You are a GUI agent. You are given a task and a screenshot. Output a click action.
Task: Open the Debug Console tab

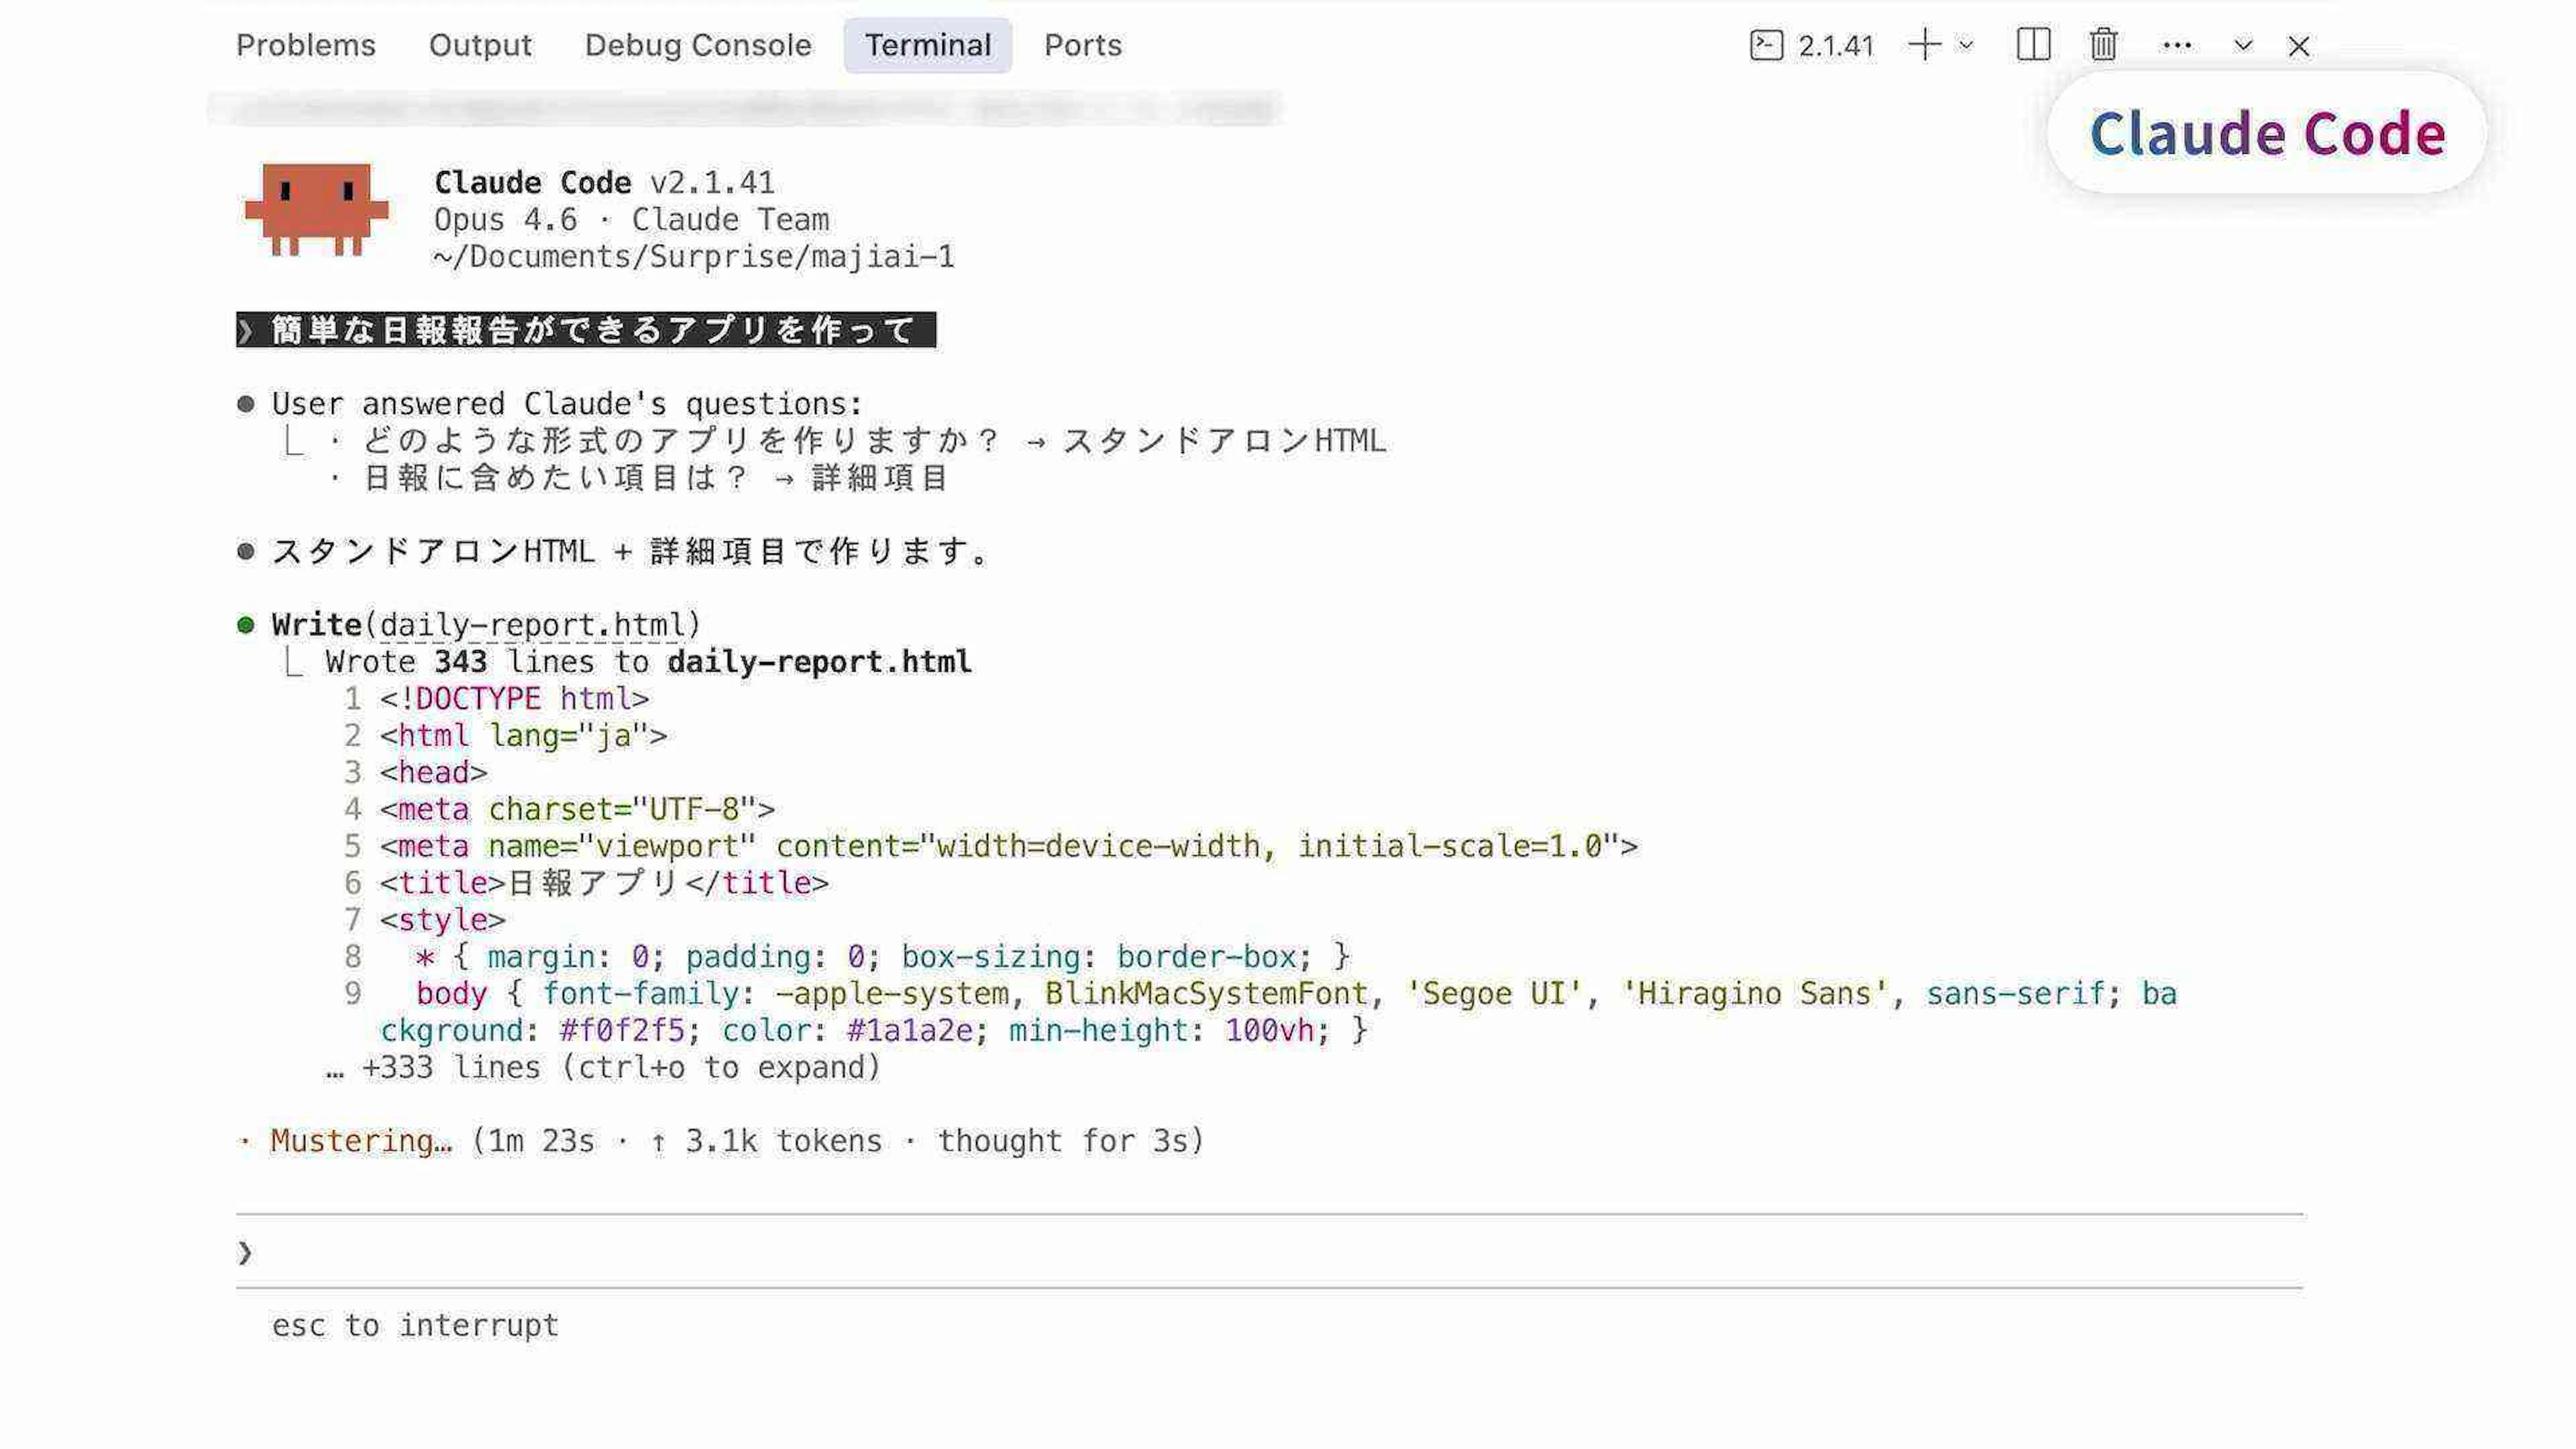click(697, 46)
